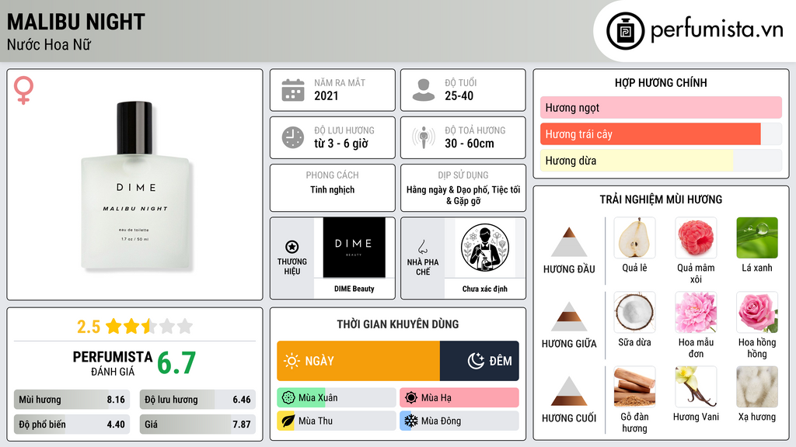Viewport: 796px width, 447px height.
Task: Click the Xạ hương musk image
Action: tap(757, 386)
